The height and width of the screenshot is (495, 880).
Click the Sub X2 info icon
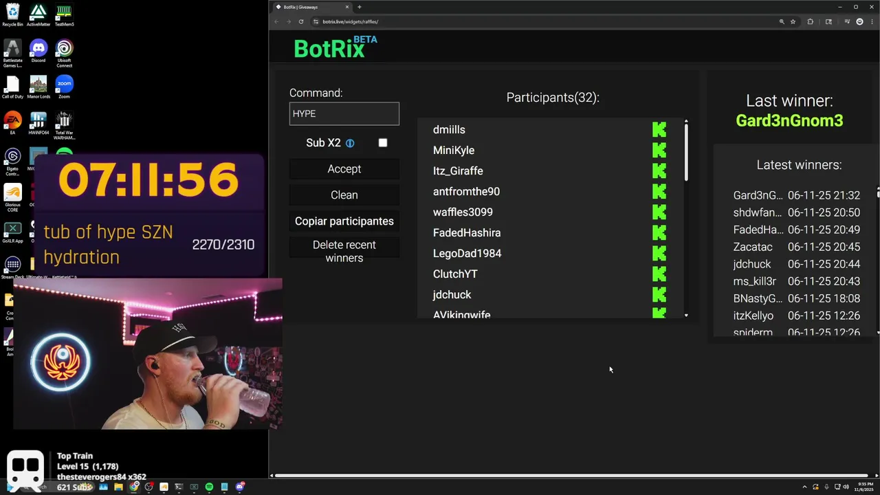350,143
